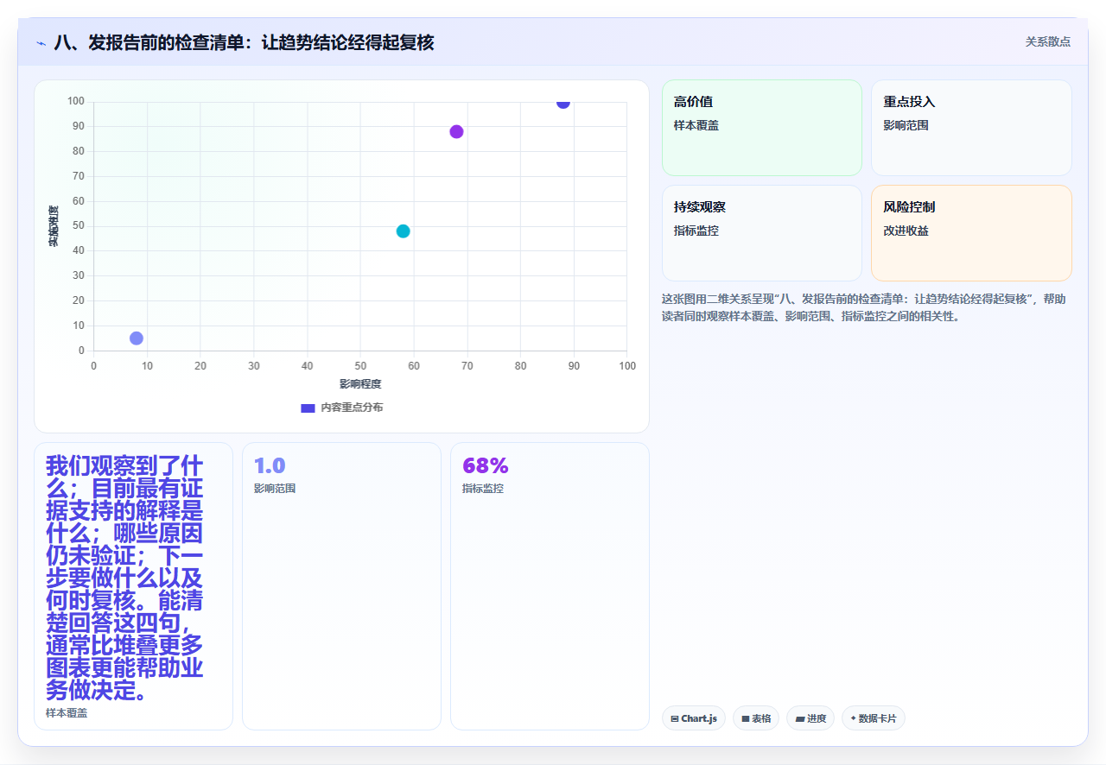Click 影响范围 text in 重点投入 card

tap(906, 125)
